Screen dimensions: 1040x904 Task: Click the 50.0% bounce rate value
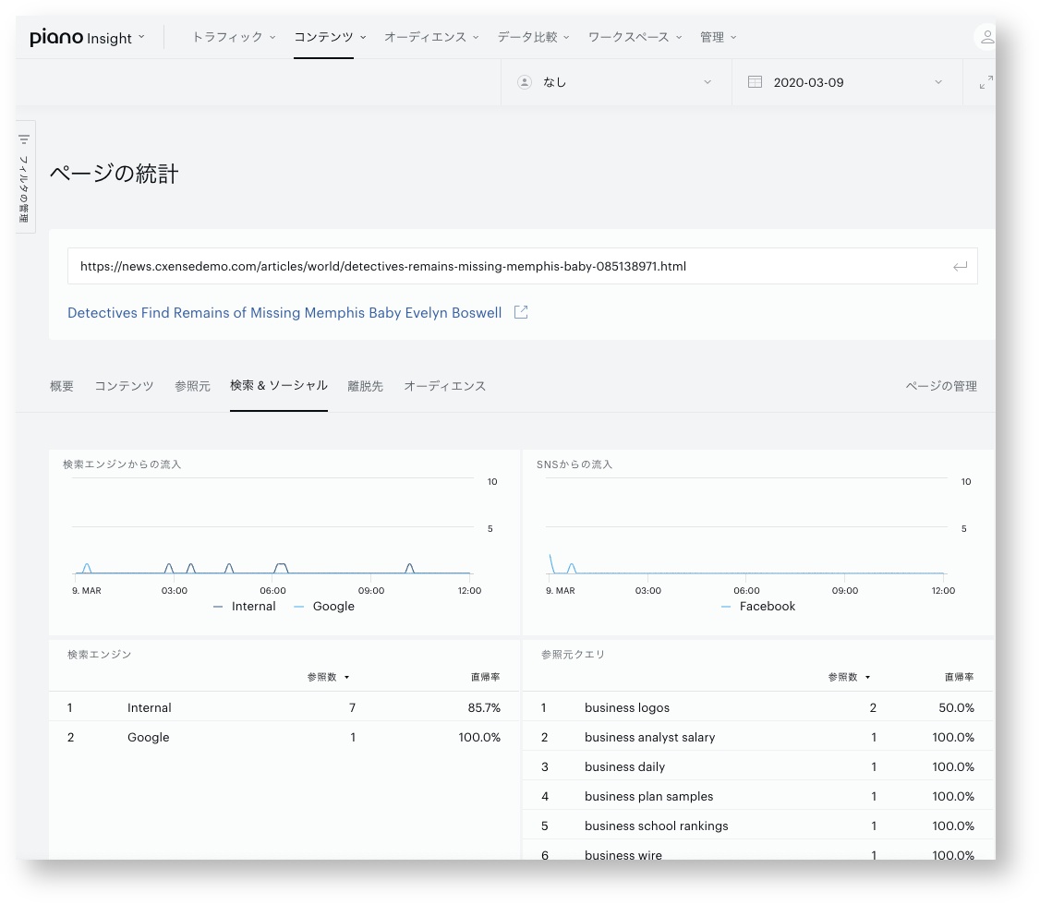coord(957,707)
